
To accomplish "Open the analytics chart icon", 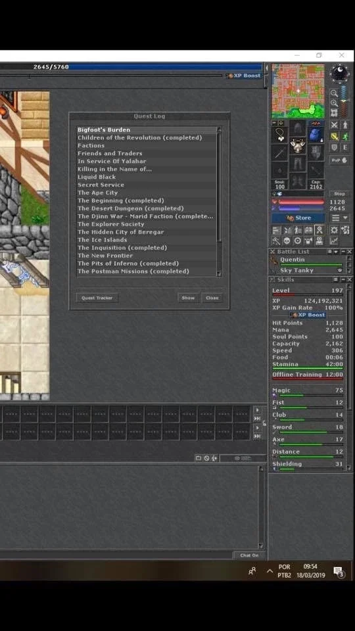I will click(334, 241).
